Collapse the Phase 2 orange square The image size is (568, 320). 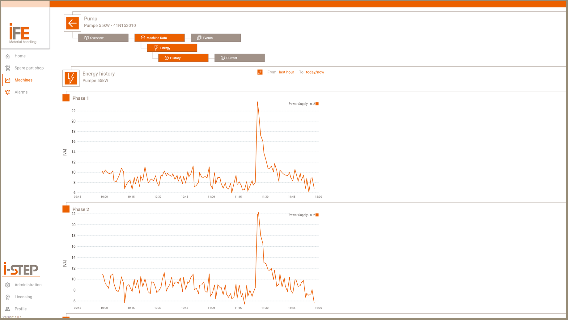pos(66,209)
